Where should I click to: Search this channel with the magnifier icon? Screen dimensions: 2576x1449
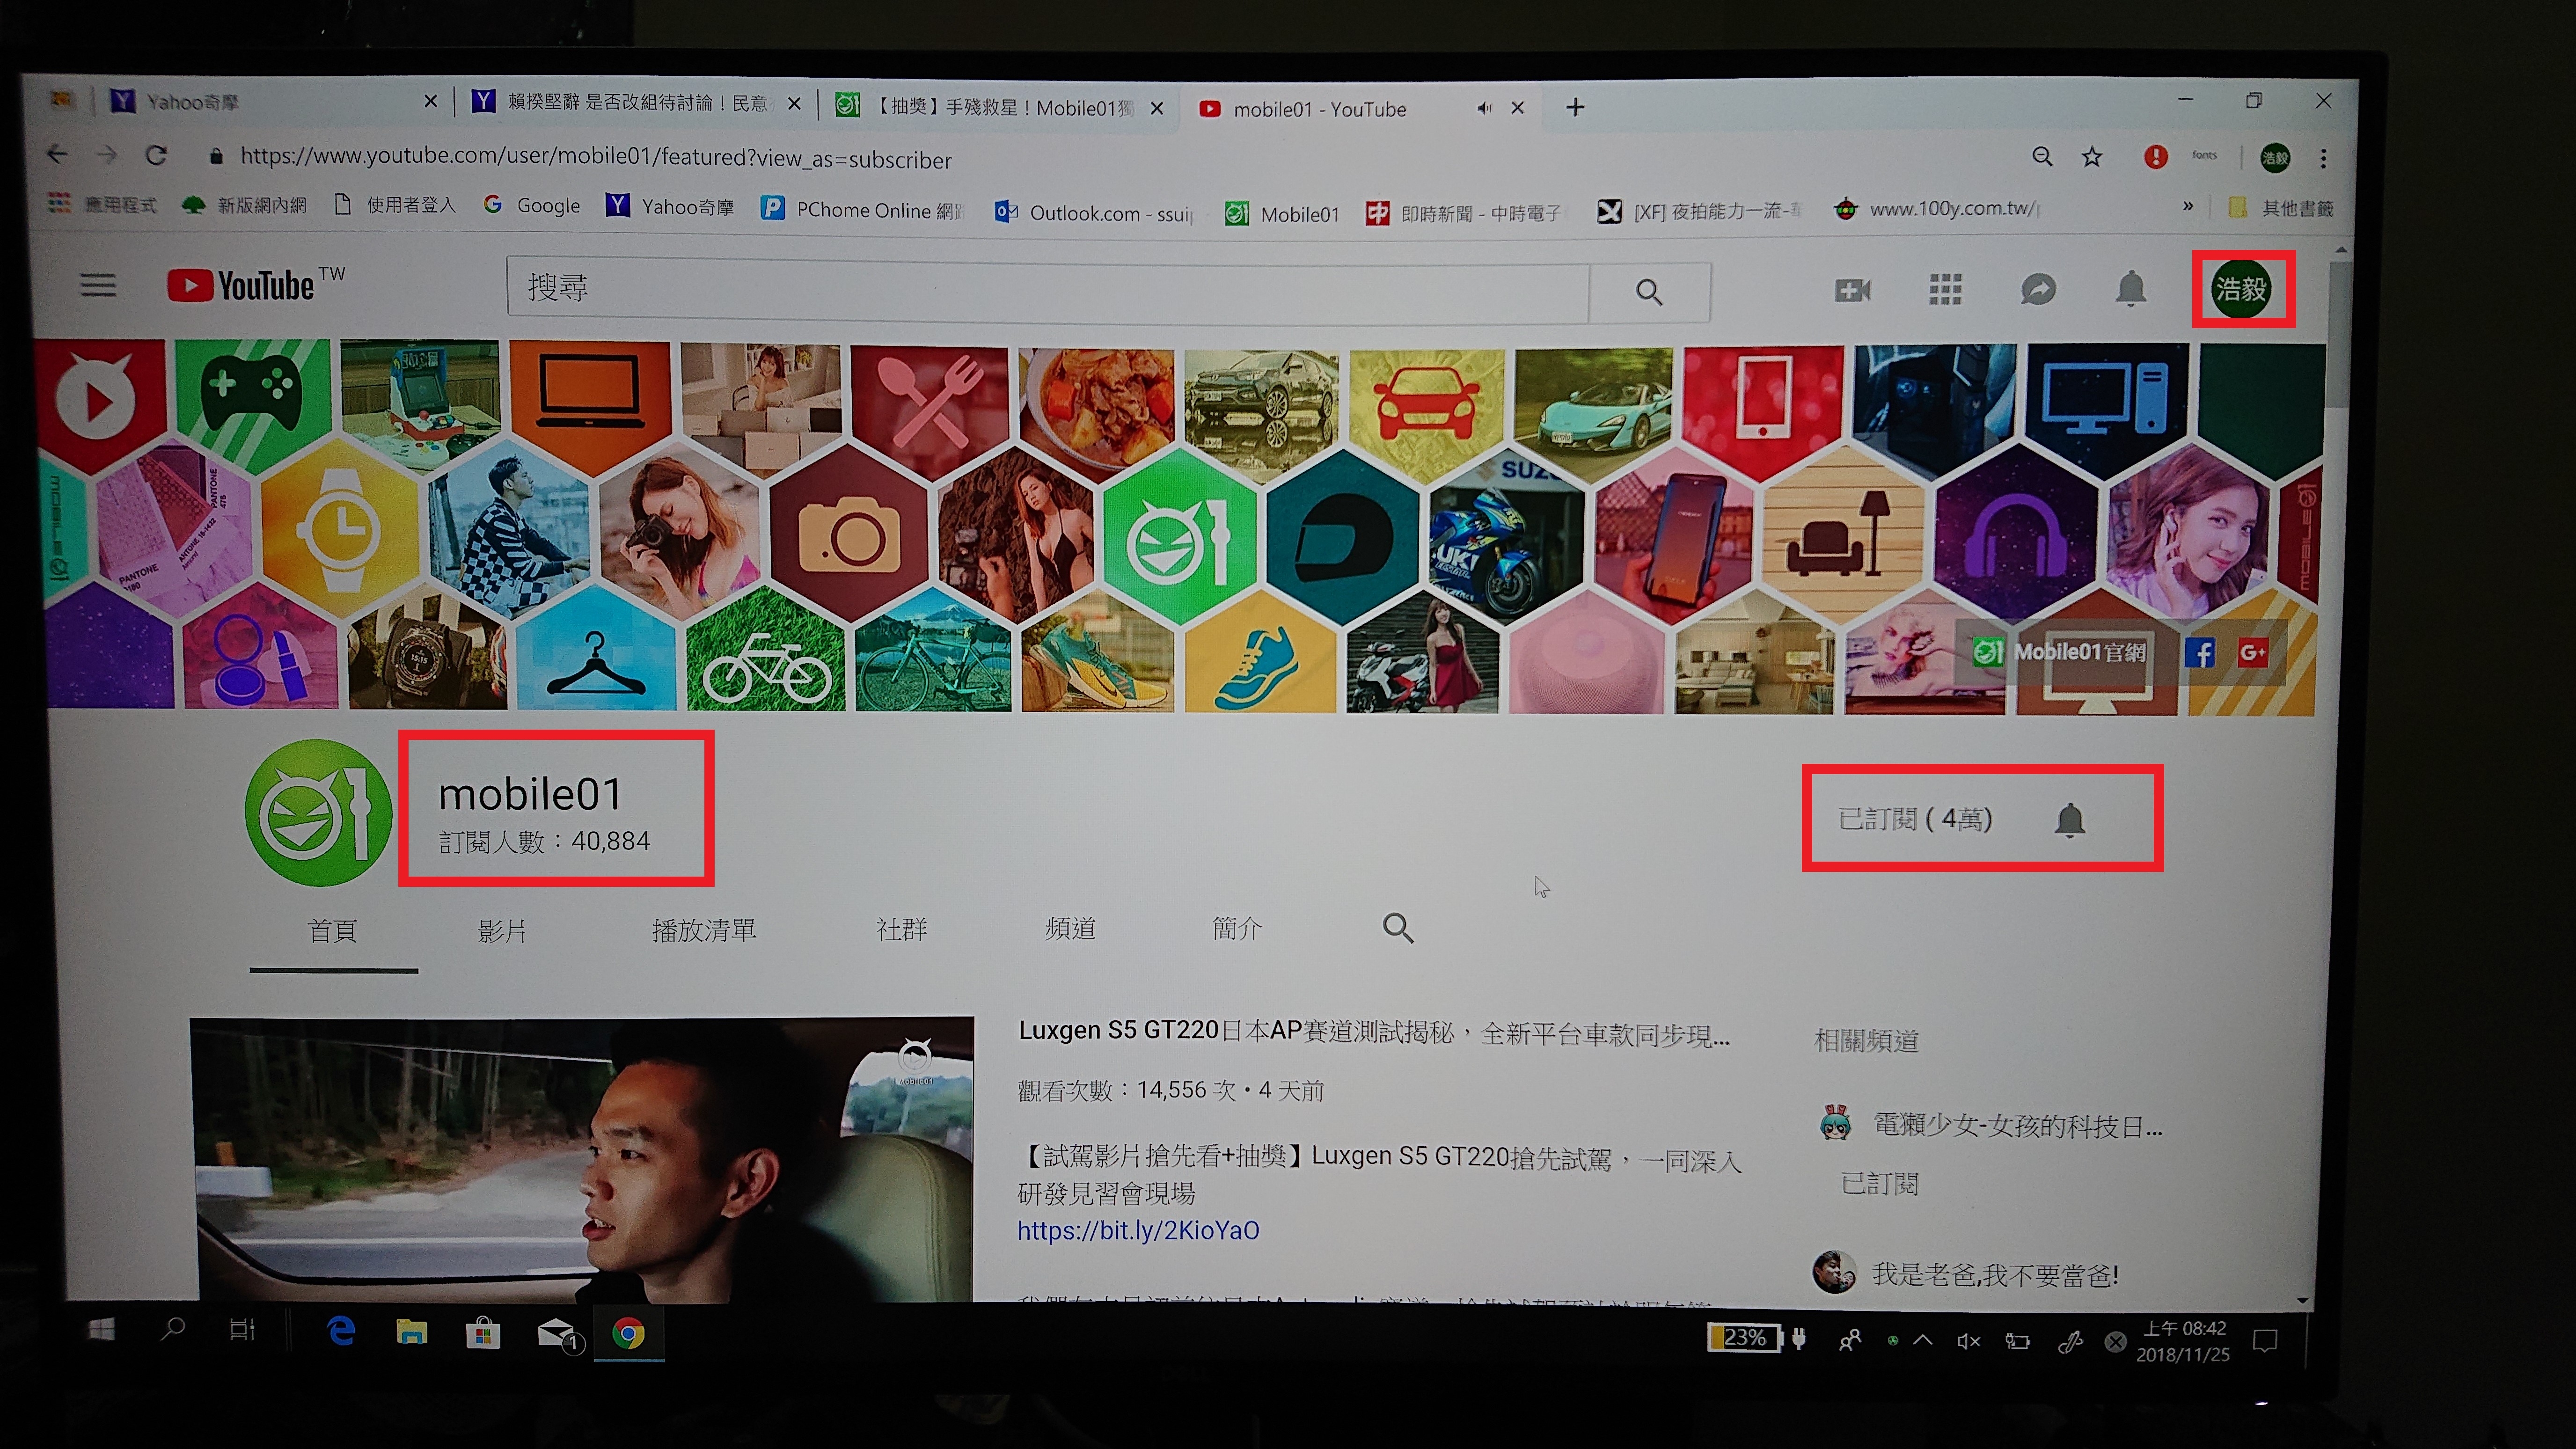[x=1397, y=928]
